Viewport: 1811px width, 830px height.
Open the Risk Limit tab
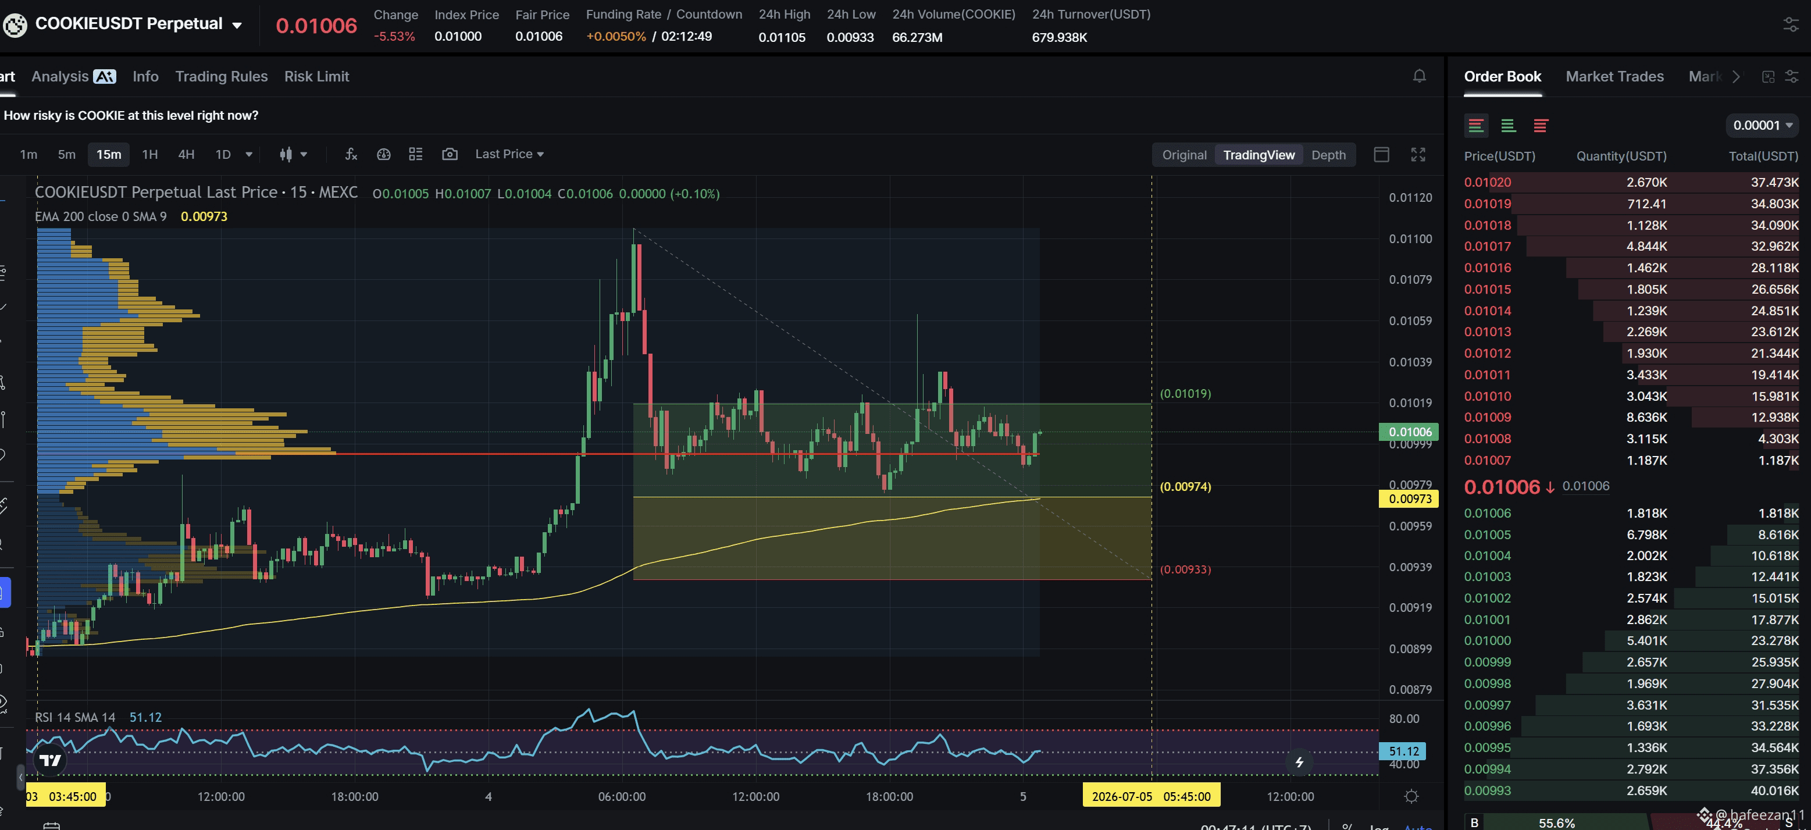point(316,76)
